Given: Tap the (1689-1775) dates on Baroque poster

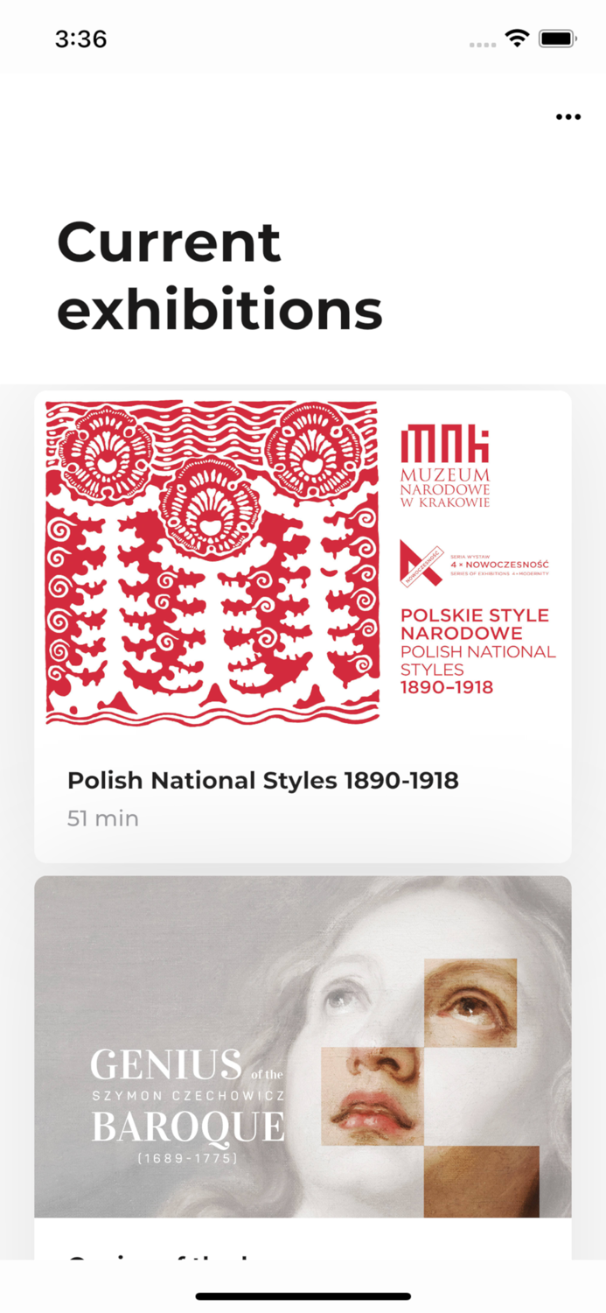Looking at the screenshot, I should 187,1158.
